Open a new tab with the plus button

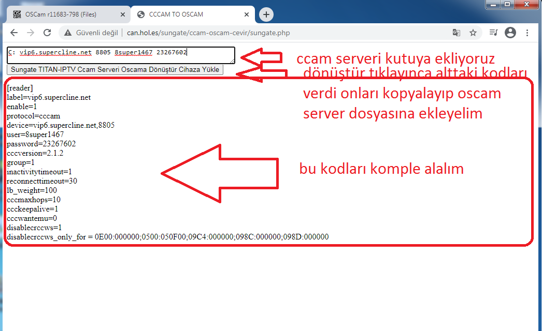(266, 14)
